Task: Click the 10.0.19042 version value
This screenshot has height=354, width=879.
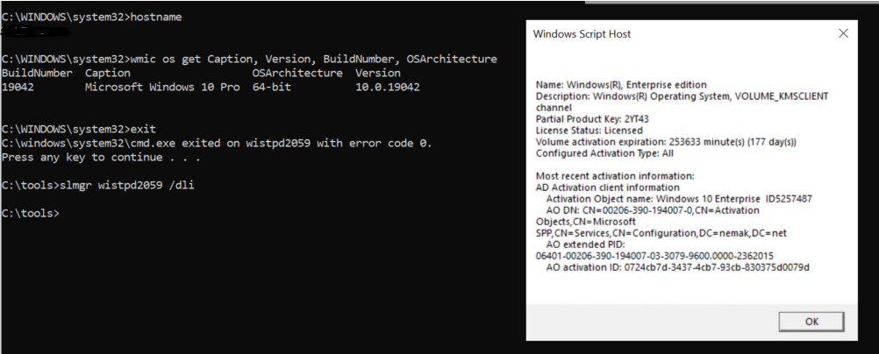Action: click(x=387, y=88)
